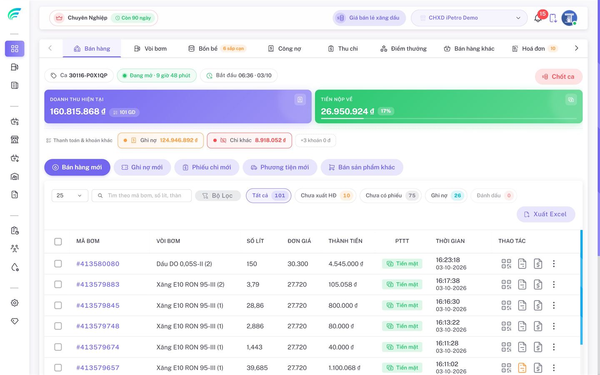The height and width of the screenshot is (375, 600).
Task: Open the more options menu for #413579748
Action: click(x=554, y=326)
